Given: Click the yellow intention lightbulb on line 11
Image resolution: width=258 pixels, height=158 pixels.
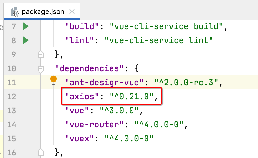Looking at the screenshot, I should coord(54,81).
